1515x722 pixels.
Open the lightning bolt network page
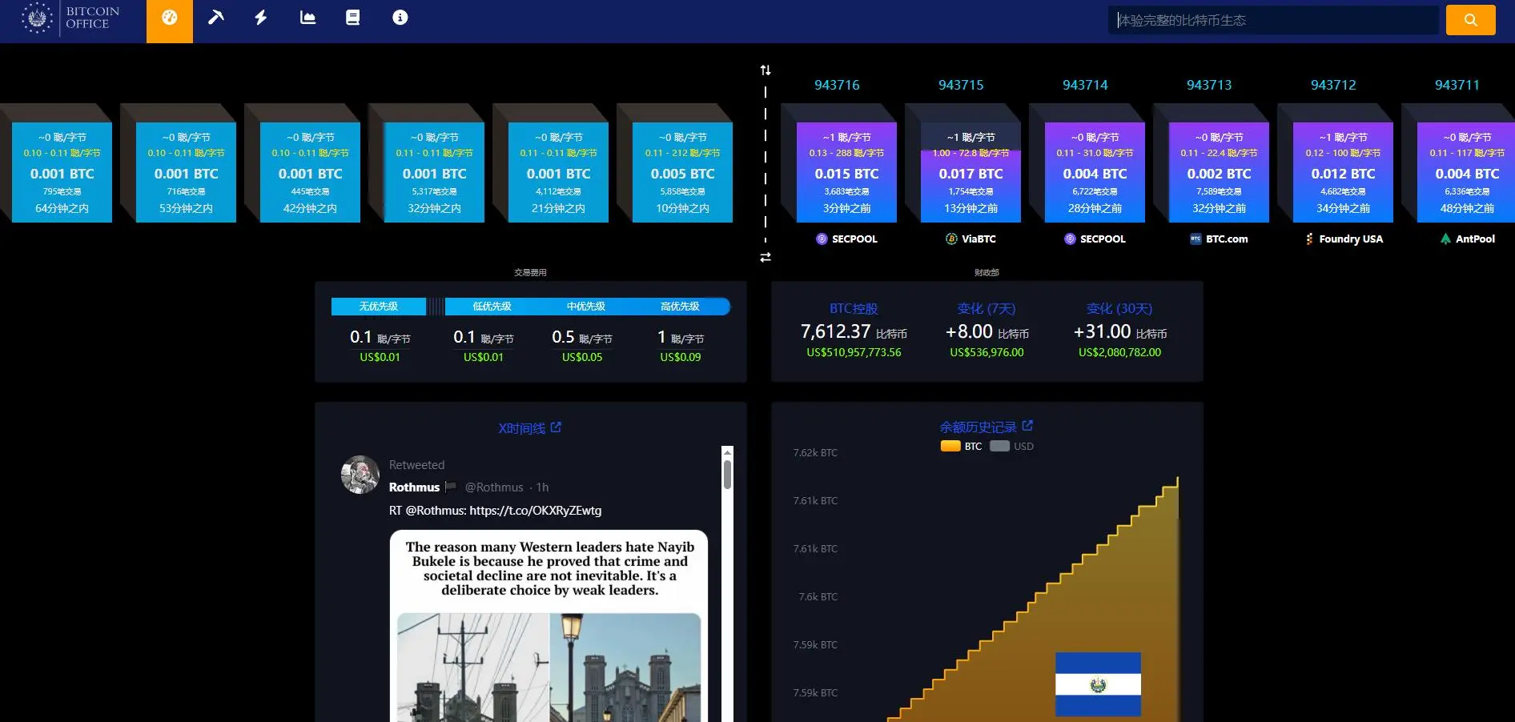point(261,18)
